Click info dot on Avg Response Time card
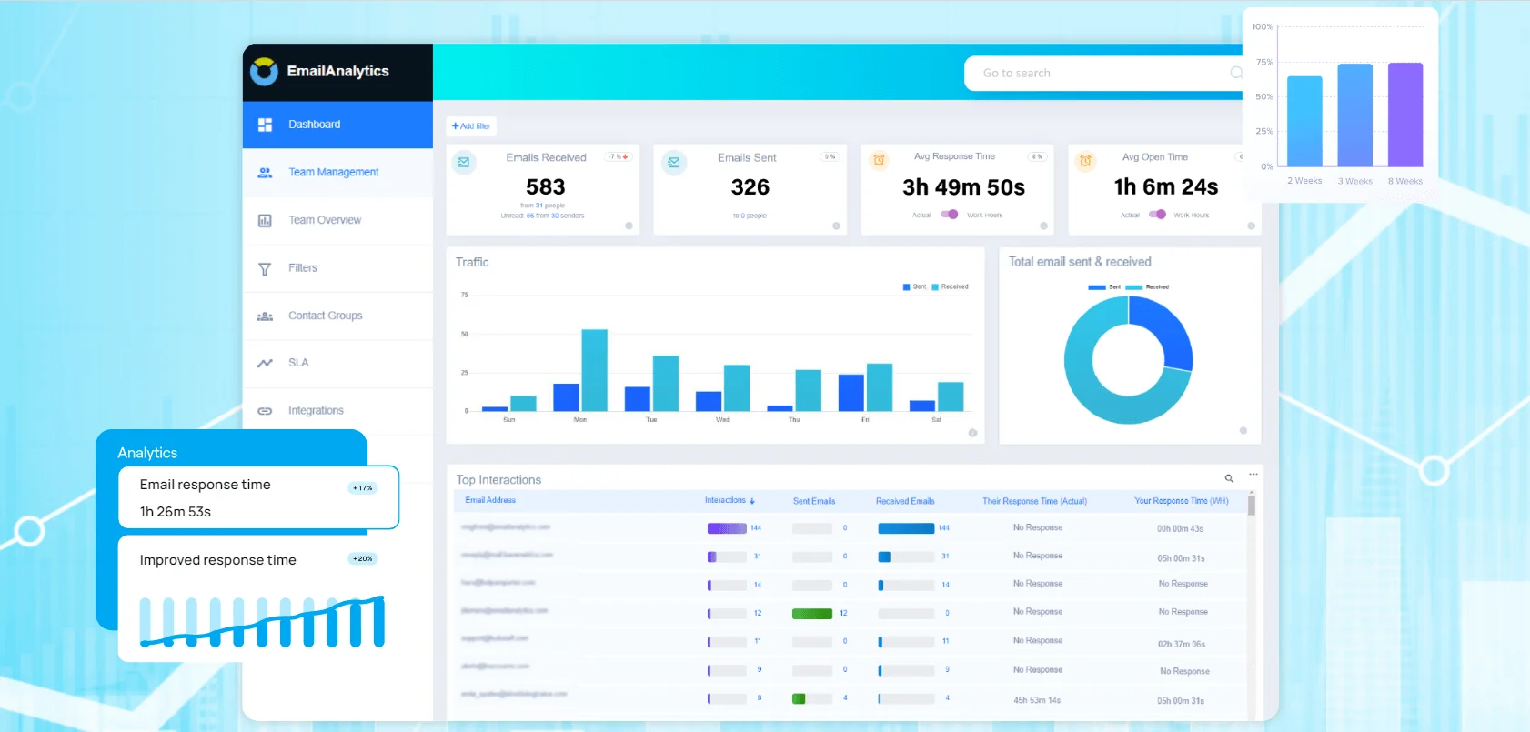The height and width of the screenshot is (732, 1530). coord(1043,226)
